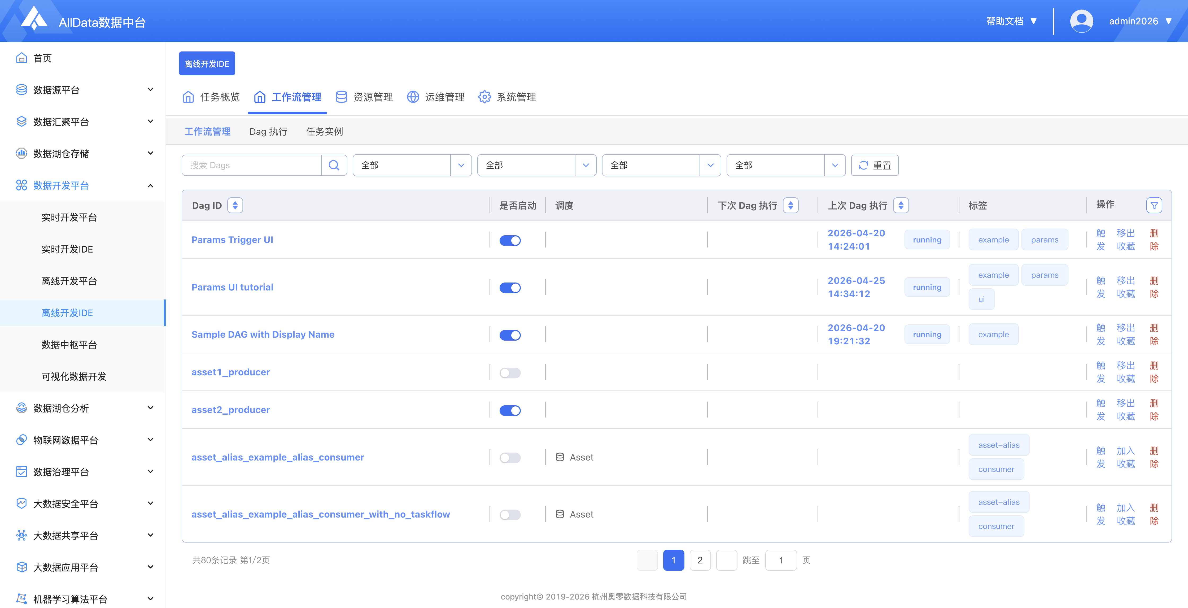1188x608 pixels.
Task: Open the 任务实例 sub-tab
Action: click(324, 132)
